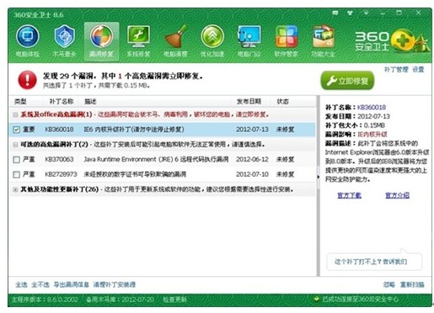
Task: Open the main menu dropdown arrow in title bar
Action: 366,13
